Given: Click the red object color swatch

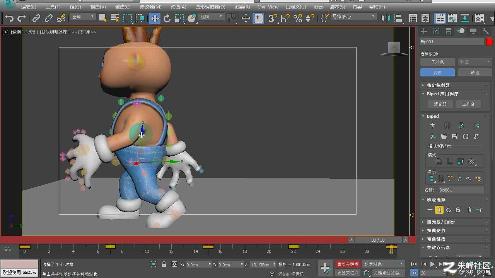Looking at the screenshot, I should pyautogui.click(x=489, y=42).
